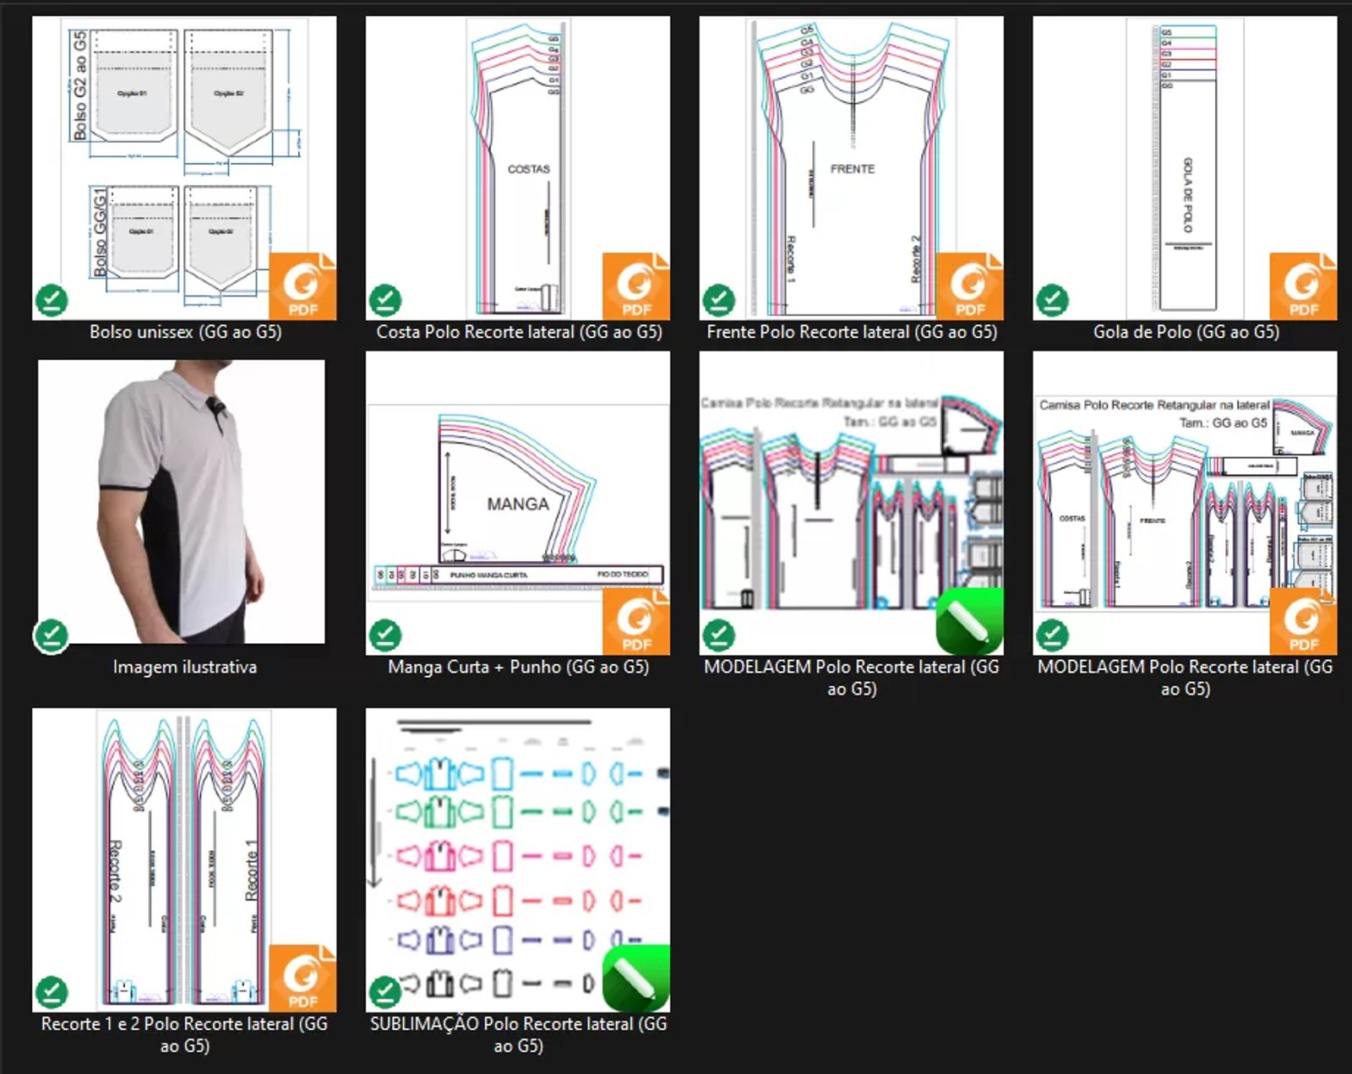
Task: Click PDF badge on Manga Curta file
Action: click(x=635, y=622)
